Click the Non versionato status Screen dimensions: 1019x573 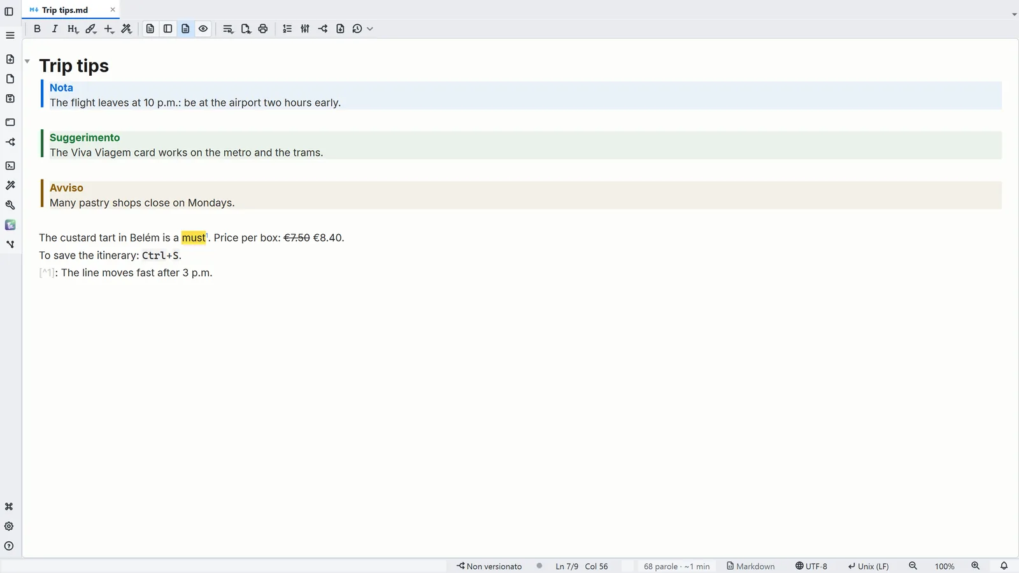click(489, 566)
